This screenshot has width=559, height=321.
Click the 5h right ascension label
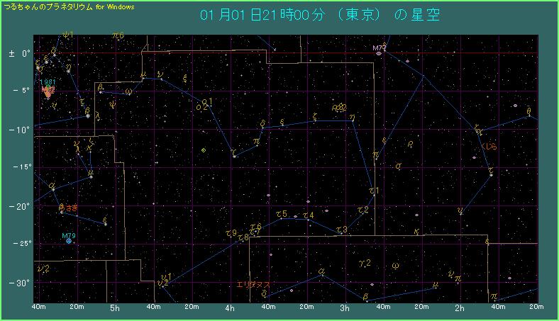[x=115, y=308]
